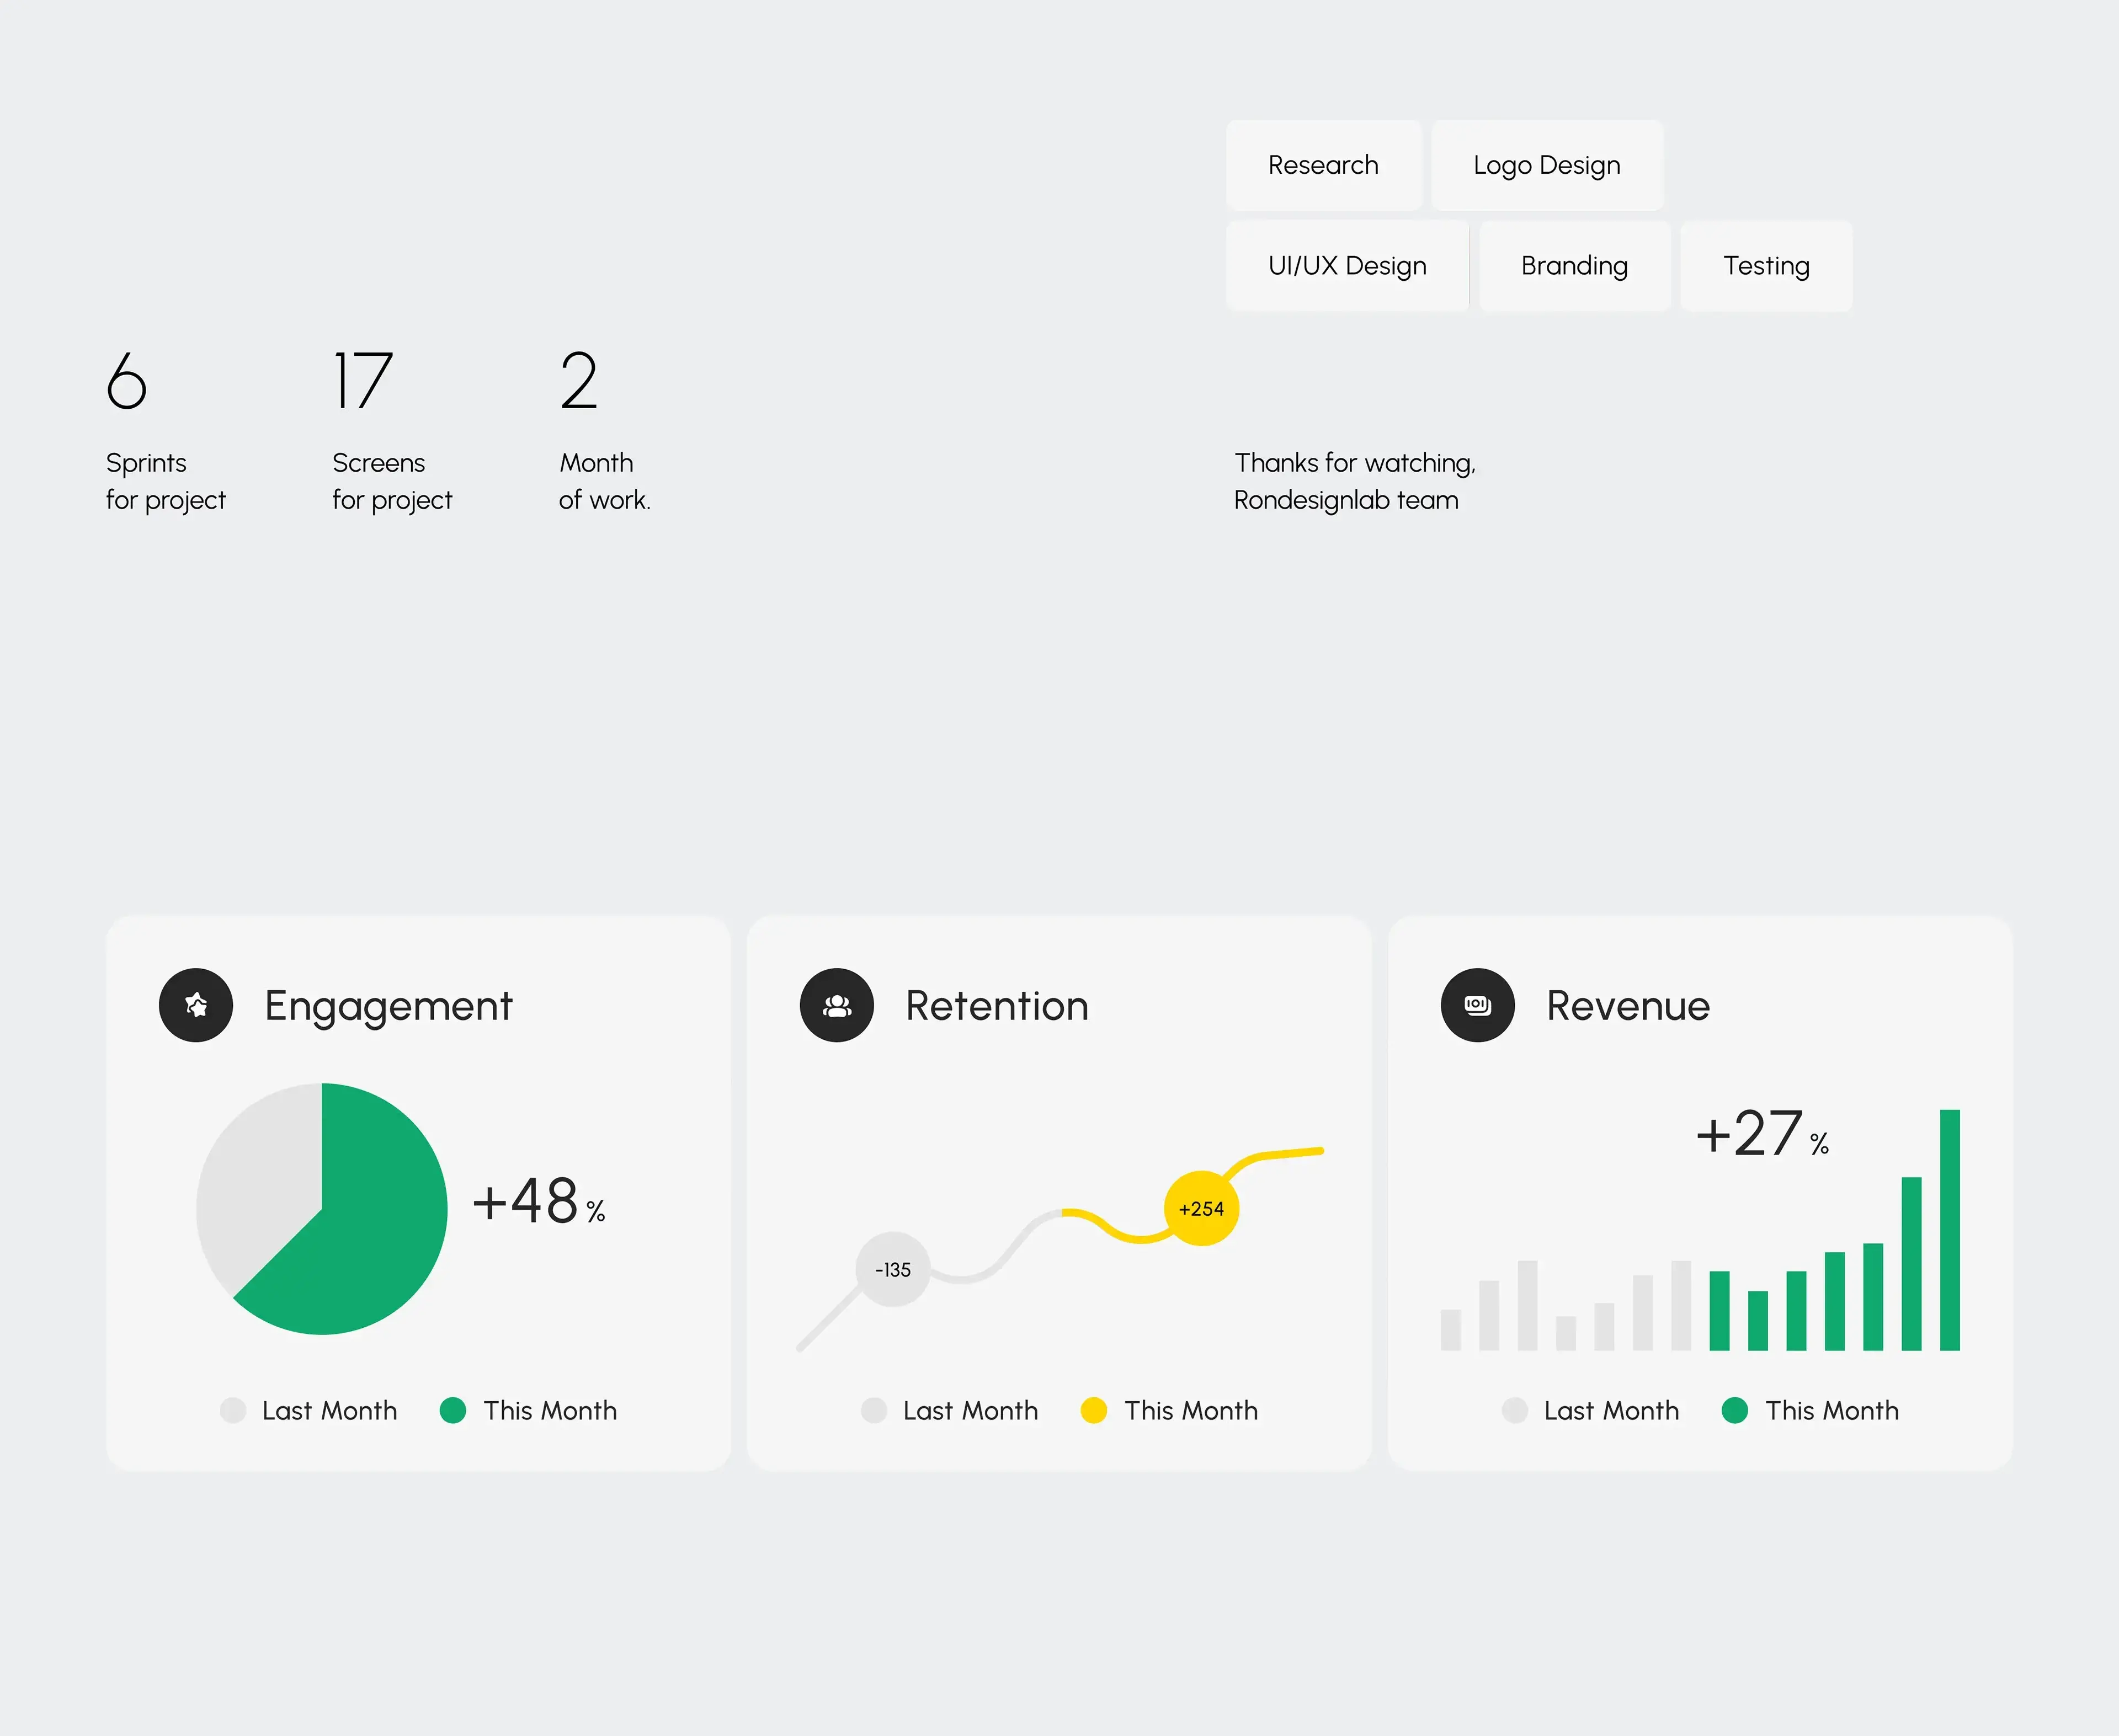Click the "+27%" Revenue value
Screen dimensions: 2119x1736
click(1763, 1133)
